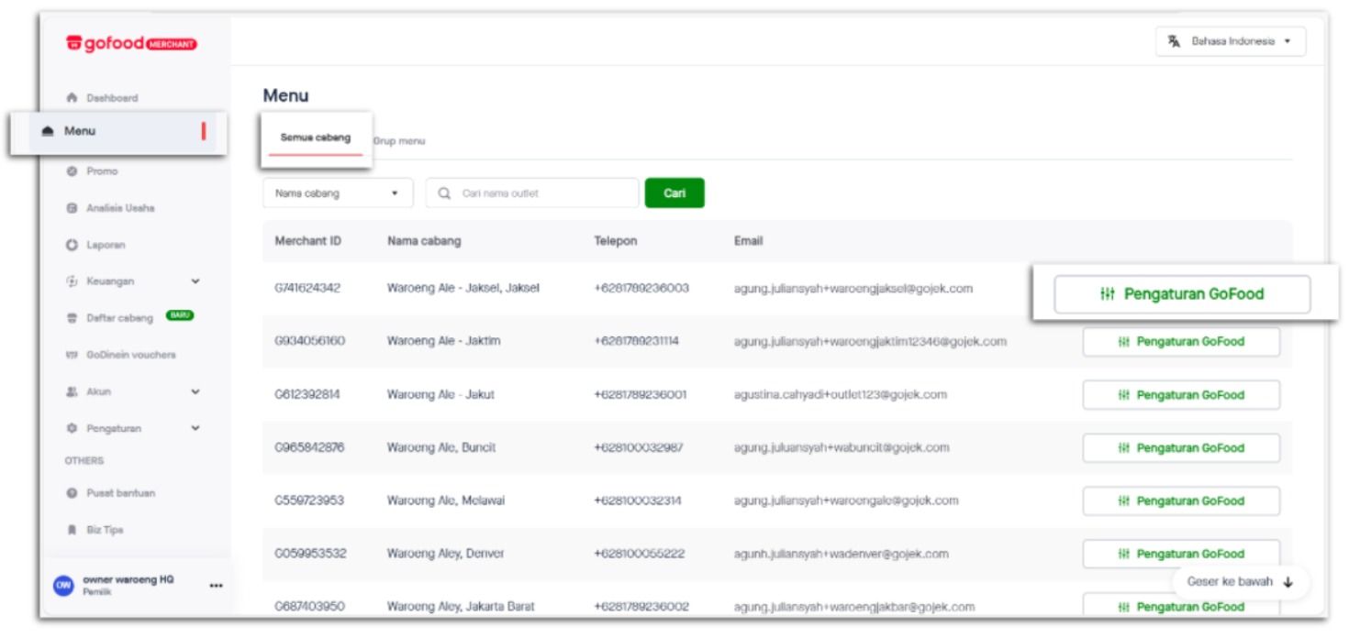Click the Merchant ID column header
1349x638 pixels.
308,242
